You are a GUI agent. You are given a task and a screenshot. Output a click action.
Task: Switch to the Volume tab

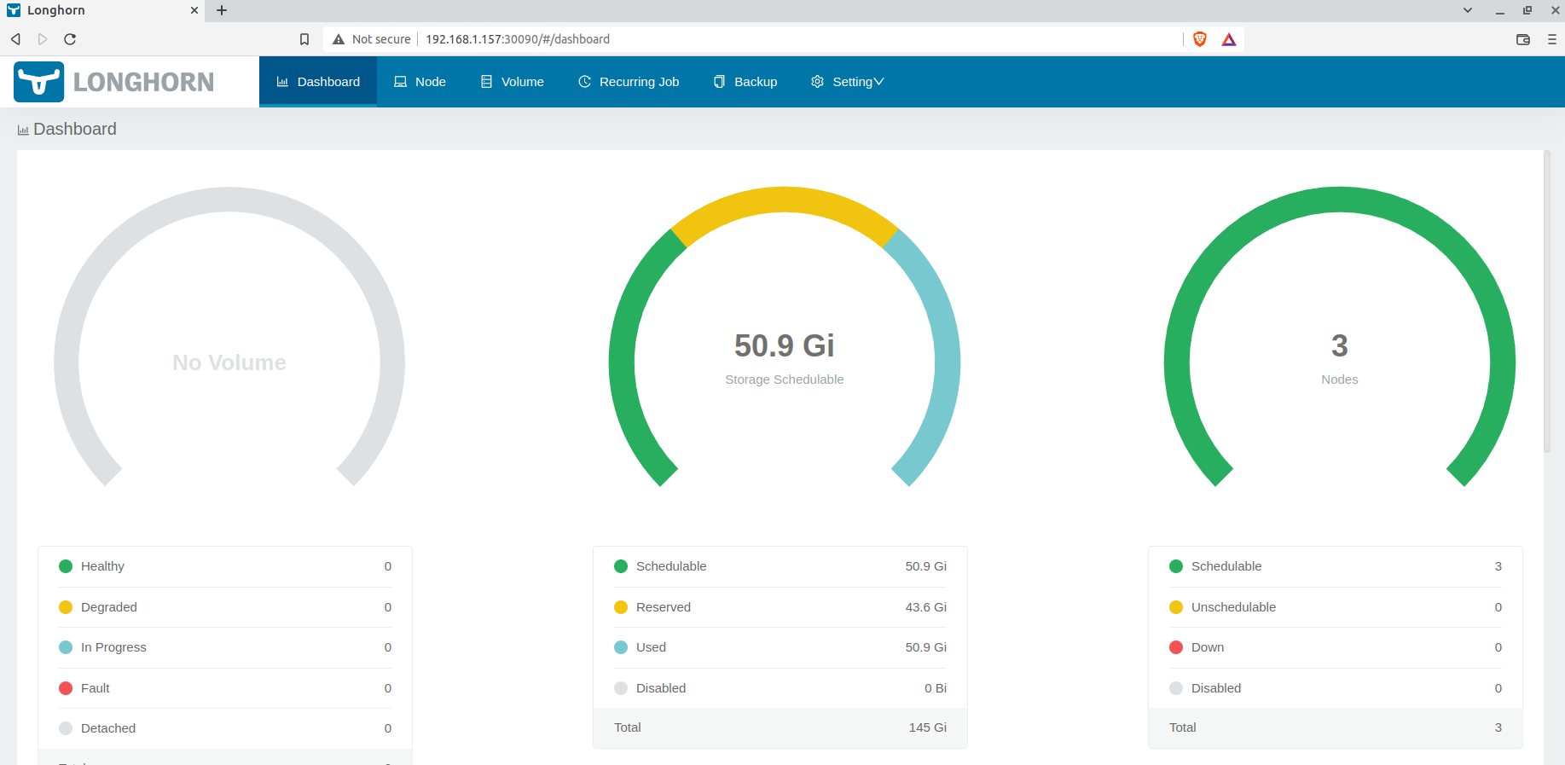click(x=512, y=82)
